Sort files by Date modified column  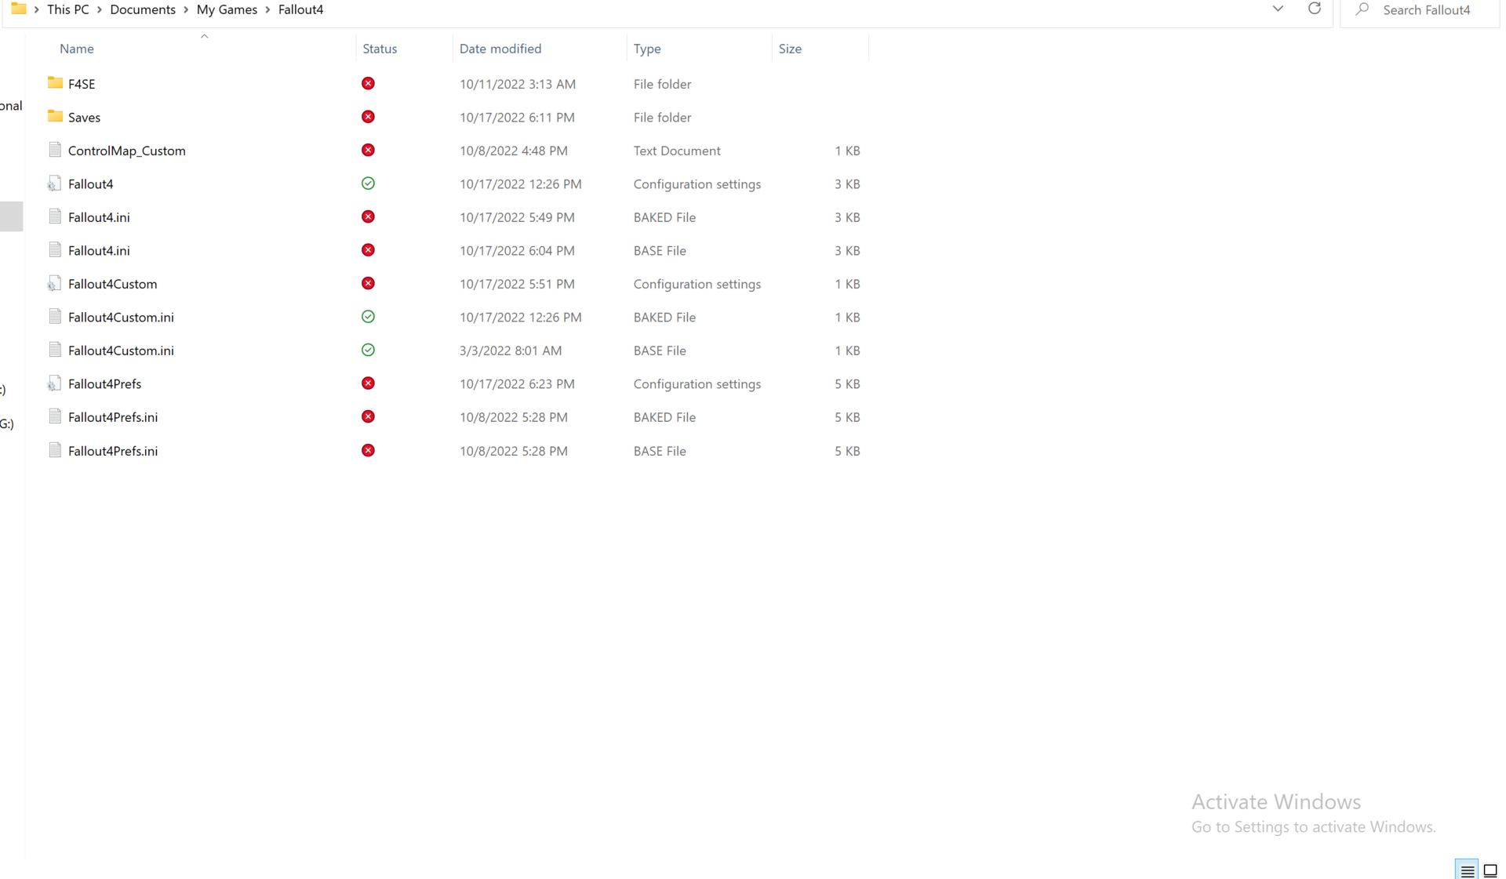pyautogui.click(x=500, y=49)
